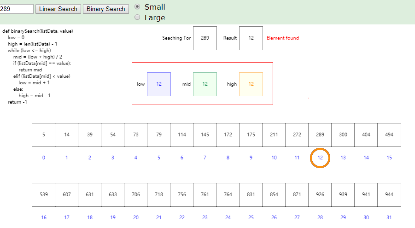Select array cell containing 14

[x=67, y=135]
